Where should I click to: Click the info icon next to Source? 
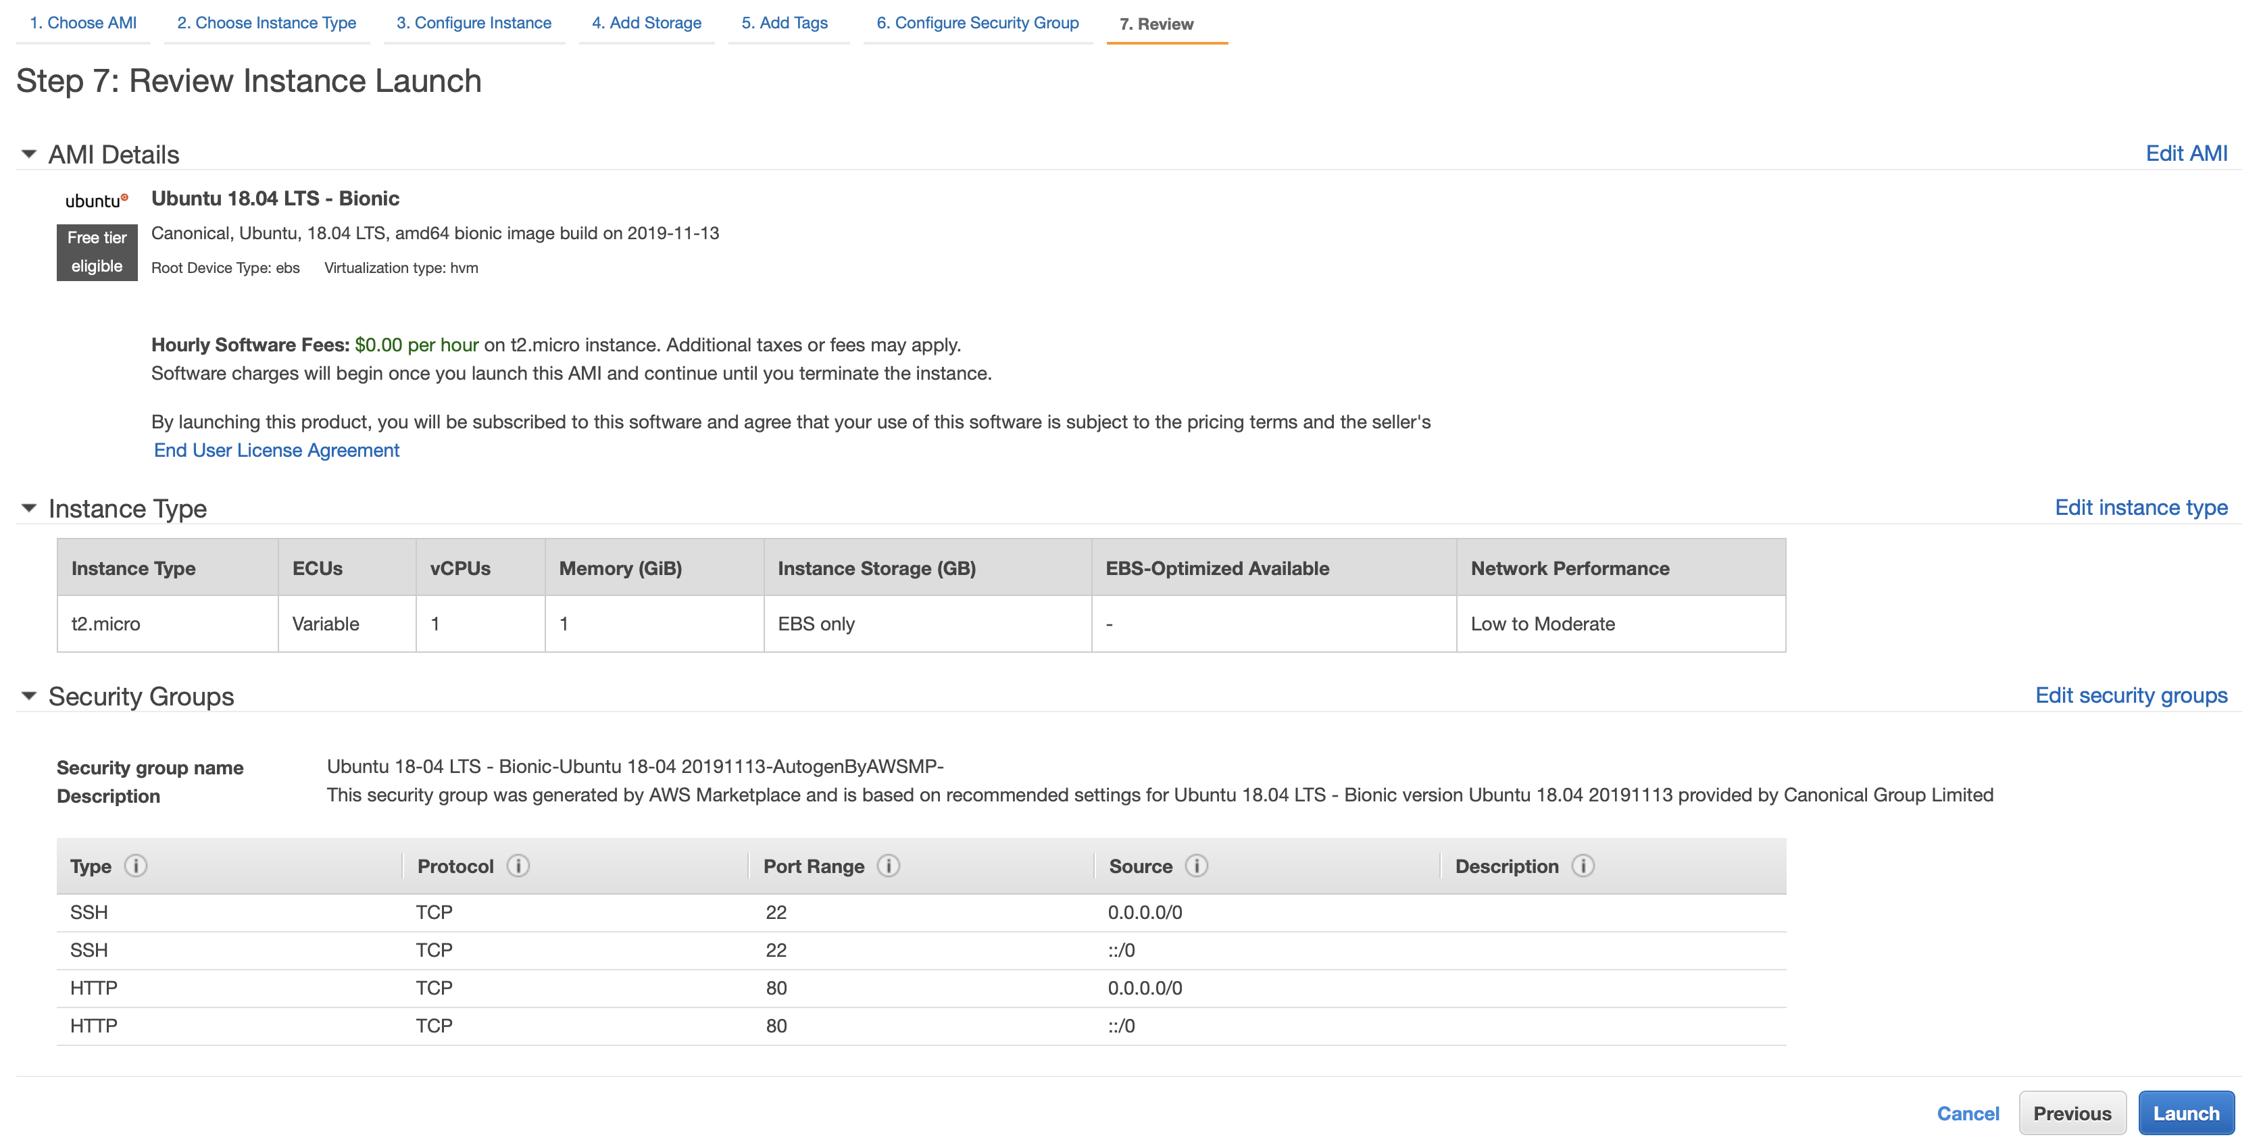point(1196,865)
